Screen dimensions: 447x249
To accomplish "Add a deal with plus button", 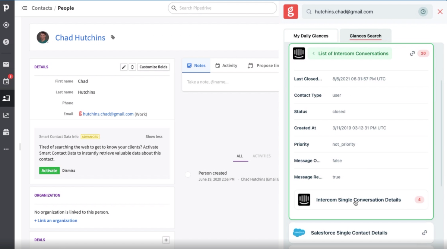I will 166,240.
